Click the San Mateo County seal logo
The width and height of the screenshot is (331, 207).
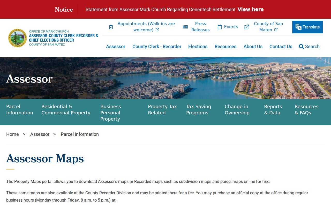[x=18, y=38]
